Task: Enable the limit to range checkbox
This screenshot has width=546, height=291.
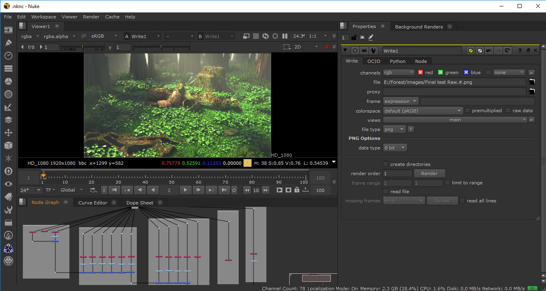Action: tap(448, 182)
